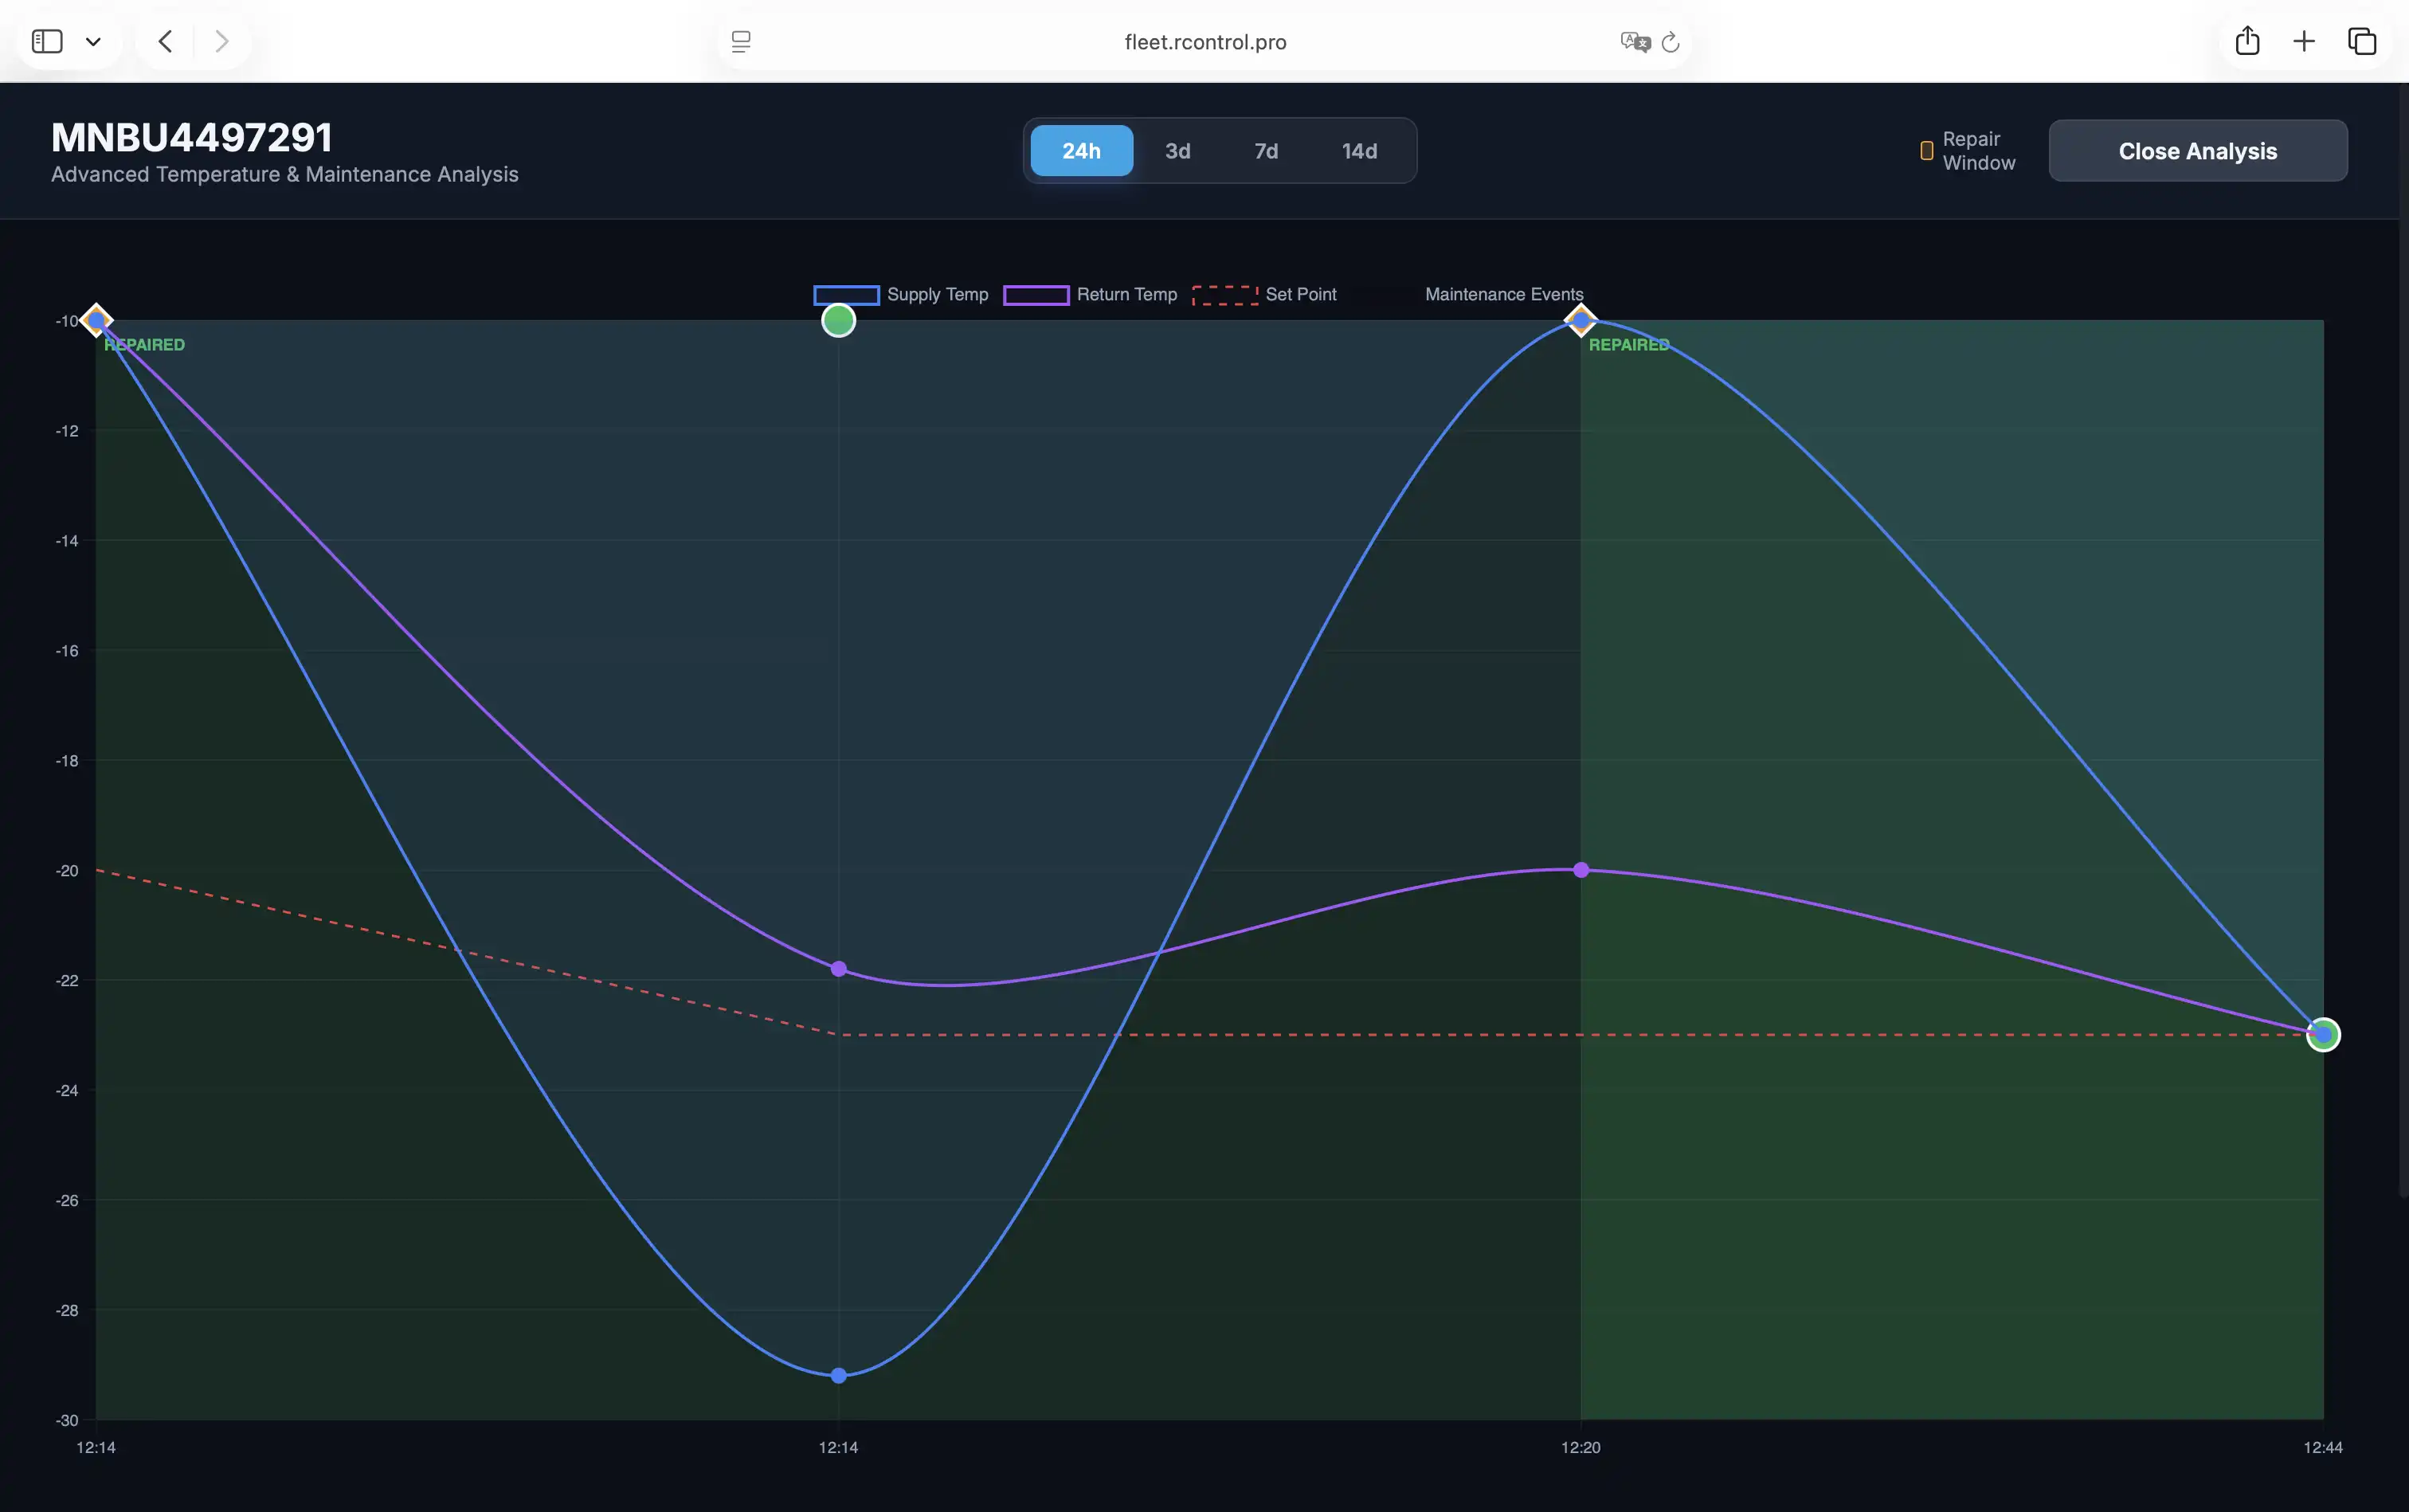Switch to the 14d time range
The width and height of the screenshot is (2409, 1512).
coord(1359,151)
